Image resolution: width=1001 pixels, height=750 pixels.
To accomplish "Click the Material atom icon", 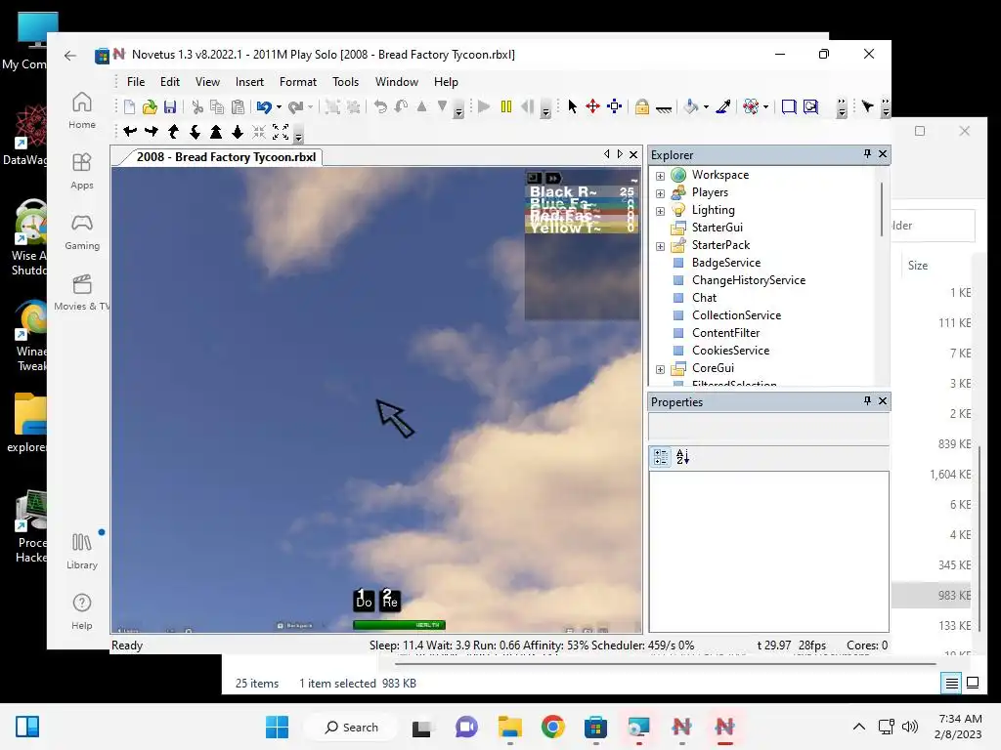I will click(751, 106).
